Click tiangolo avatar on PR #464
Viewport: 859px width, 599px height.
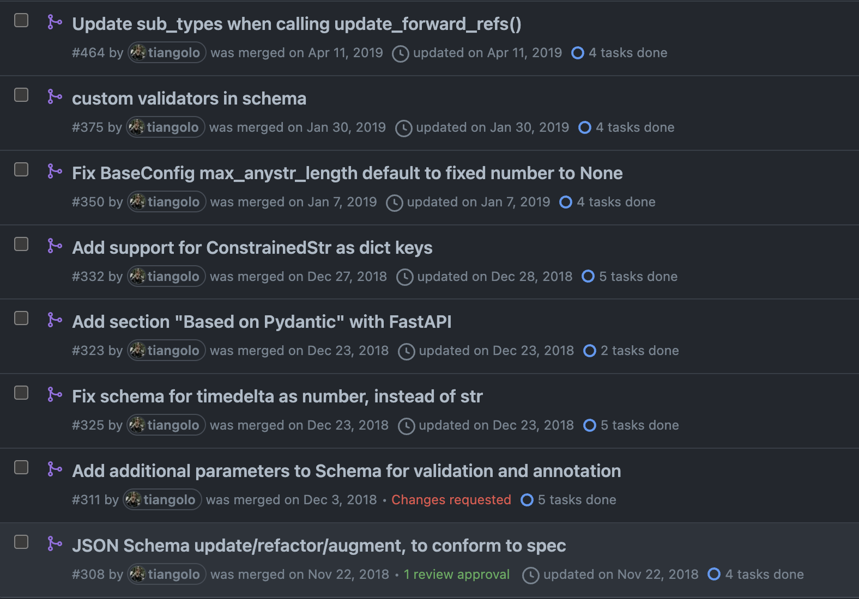138,53
